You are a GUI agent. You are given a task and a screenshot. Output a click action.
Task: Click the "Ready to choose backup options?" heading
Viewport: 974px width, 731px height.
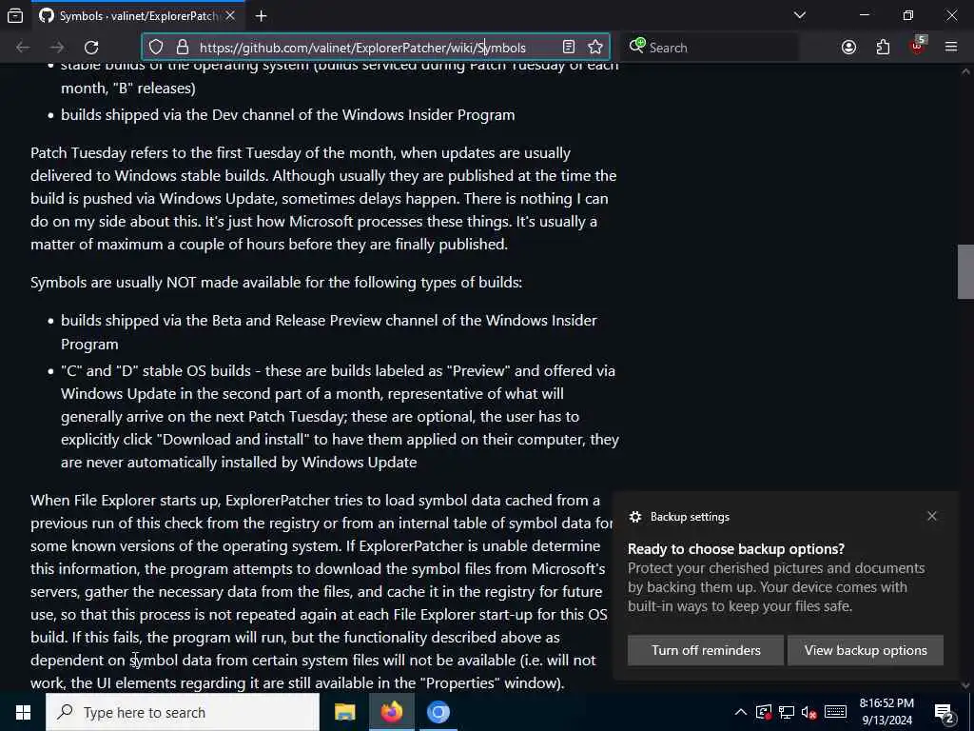[x=736, y=549]
